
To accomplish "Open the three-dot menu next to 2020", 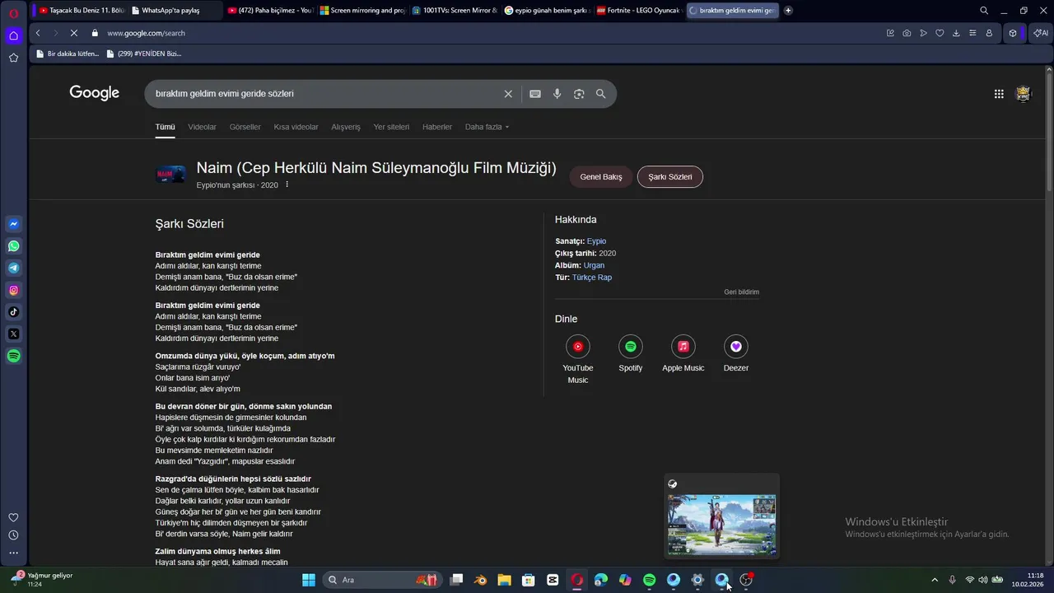I will coord(287,184).
